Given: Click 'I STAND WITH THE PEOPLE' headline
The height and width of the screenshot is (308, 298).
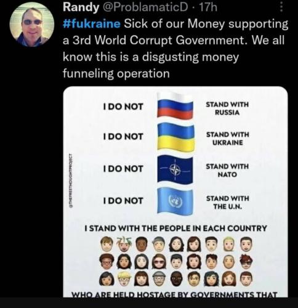Looking at the screenshot, I should (175, 229).
